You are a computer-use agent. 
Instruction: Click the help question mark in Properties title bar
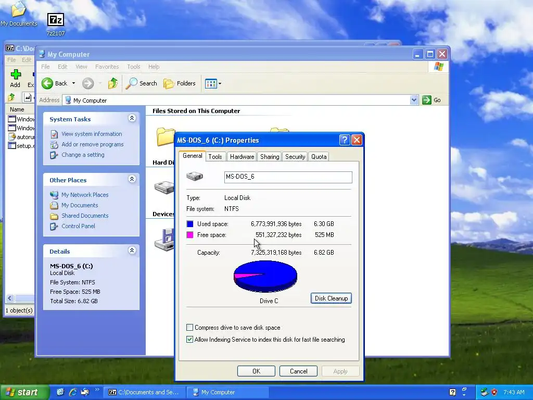345,140
